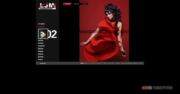The image size is (180, 94).
Task: Switch to the 商业发型 tab
Action: pyautogui.click(x=76, y=4)
